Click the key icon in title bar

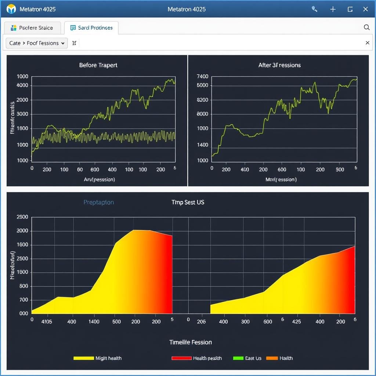click(x=314, y=9)
